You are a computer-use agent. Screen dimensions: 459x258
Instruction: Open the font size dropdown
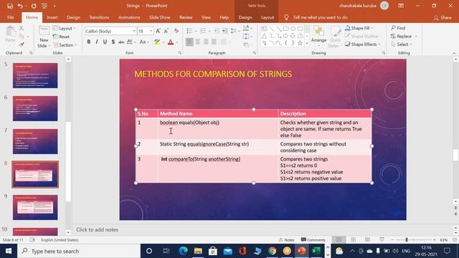151,31
